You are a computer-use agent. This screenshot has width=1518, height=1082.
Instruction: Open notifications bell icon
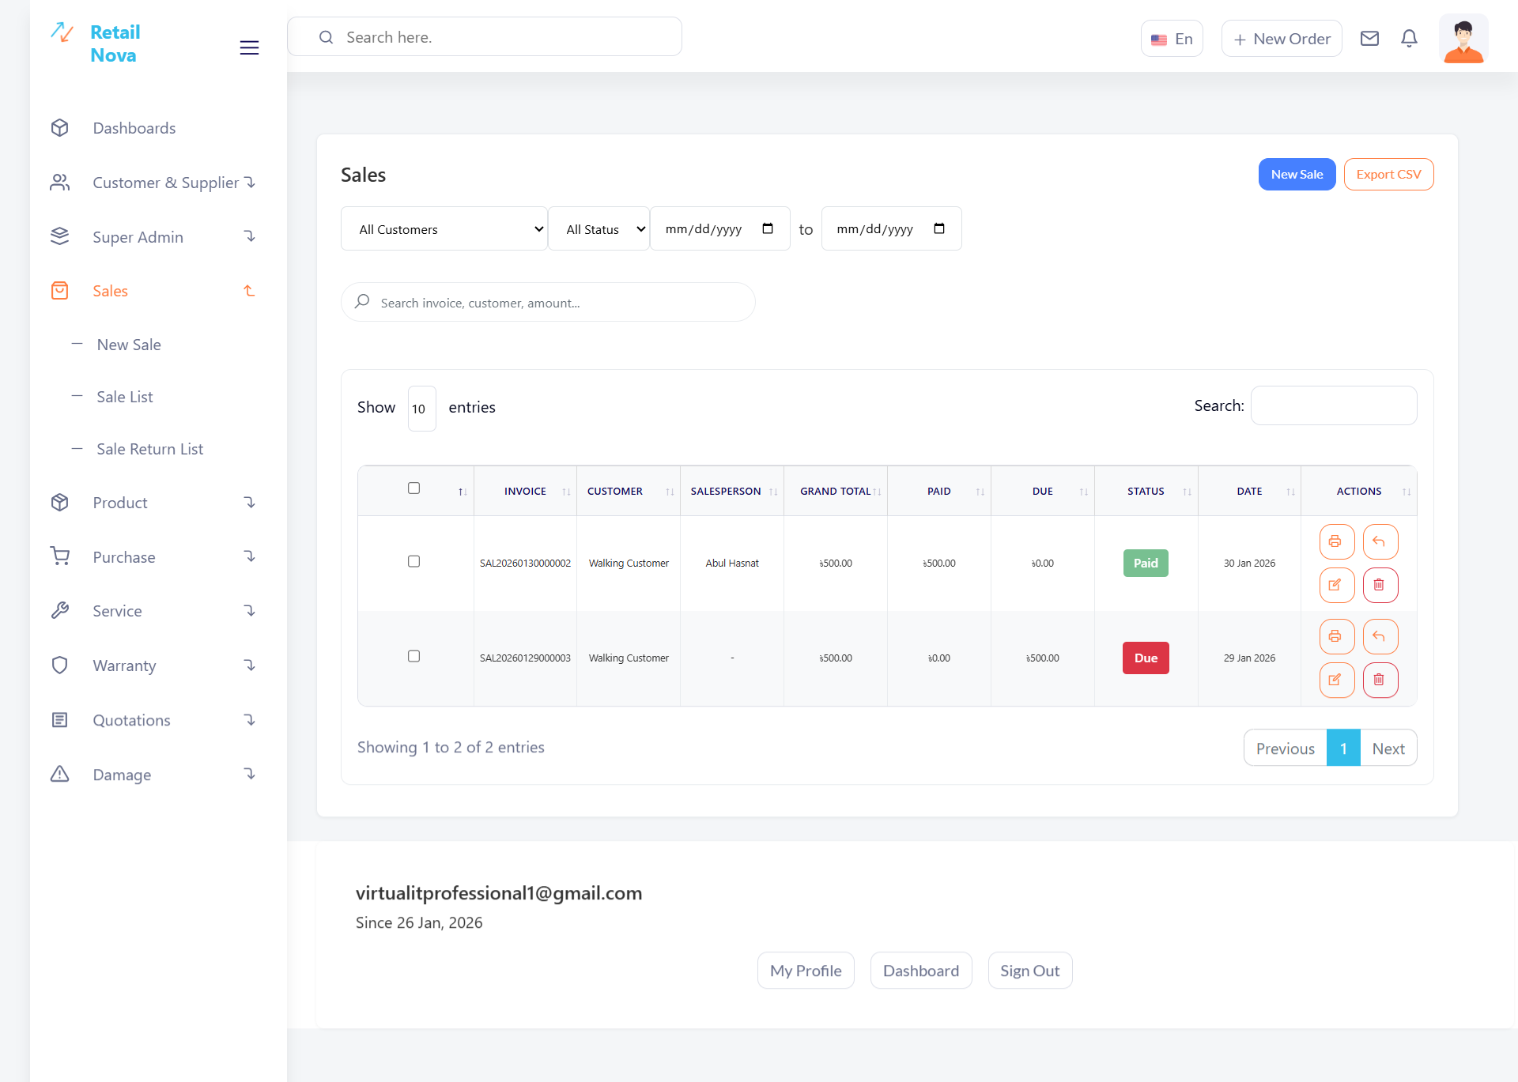[x=1409, y=39]
